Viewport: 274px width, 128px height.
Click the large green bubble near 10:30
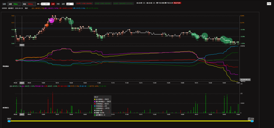point(71,22)
